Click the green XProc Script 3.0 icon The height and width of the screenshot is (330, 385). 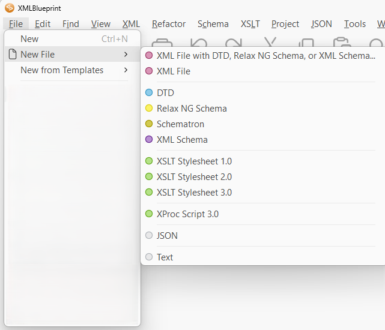[149, 214]
